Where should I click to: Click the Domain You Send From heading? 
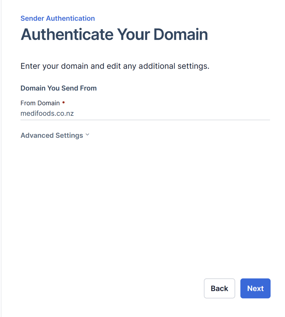[58, 88]
